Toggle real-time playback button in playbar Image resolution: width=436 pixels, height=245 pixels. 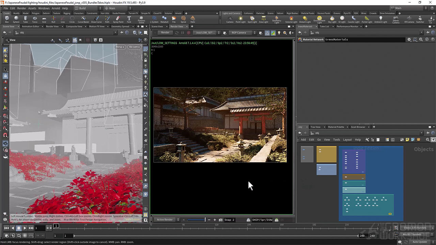(25, 235)
